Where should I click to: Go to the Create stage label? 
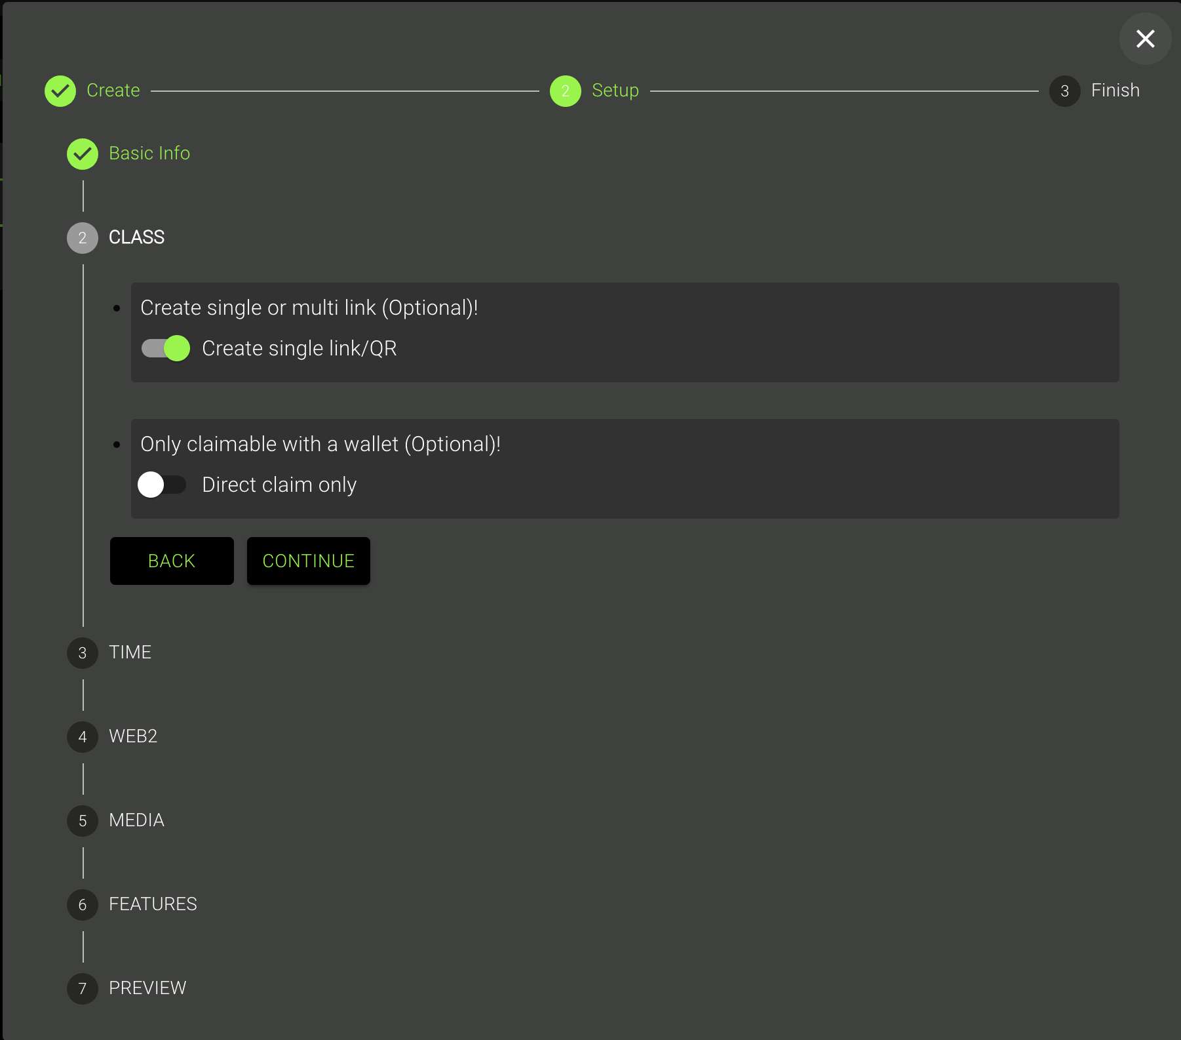pos(113,90)
